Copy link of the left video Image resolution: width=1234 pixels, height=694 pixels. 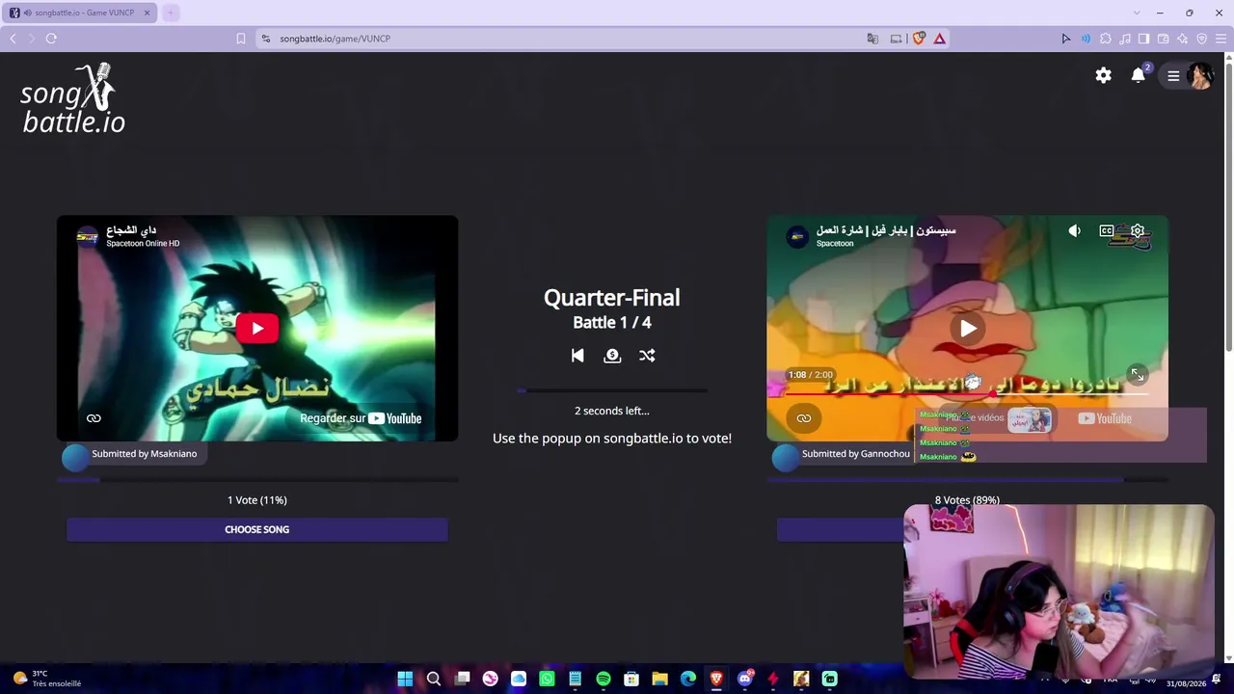point(94,418)
